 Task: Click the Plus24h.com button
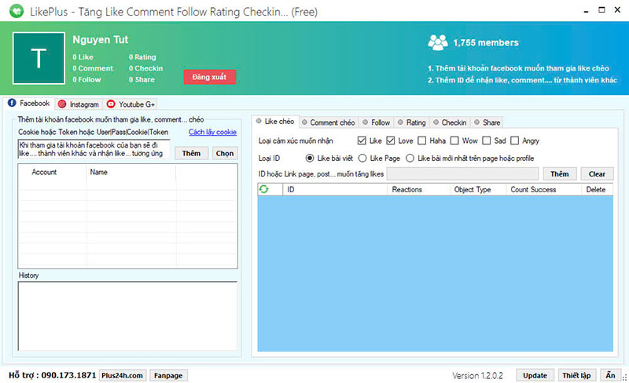(123, 375)
